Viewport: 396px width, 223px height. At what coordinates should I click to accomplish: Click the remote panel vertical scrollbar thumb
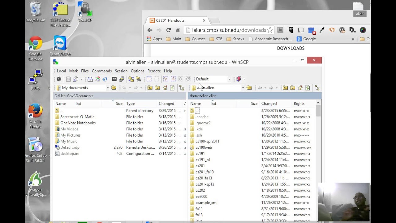pyautogui.click(x=318, y=111)
